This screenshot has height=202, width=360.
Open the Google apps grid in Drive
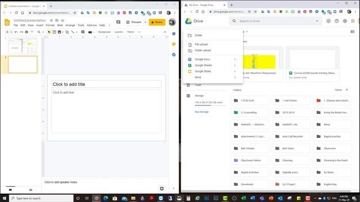353,21
